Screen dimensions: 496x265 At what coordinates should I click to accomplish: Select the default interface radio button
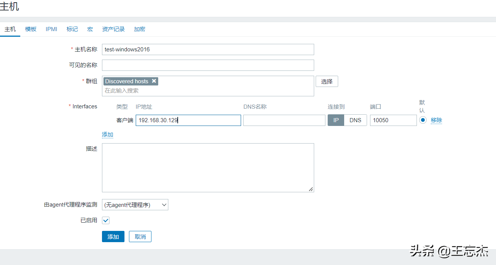click(423, 120)
